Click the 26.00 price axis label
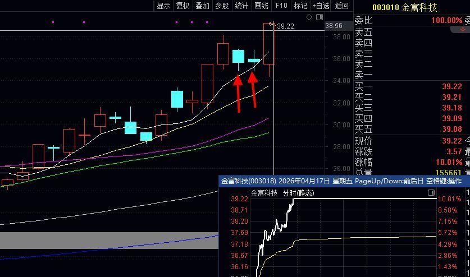 coord(342,169)
